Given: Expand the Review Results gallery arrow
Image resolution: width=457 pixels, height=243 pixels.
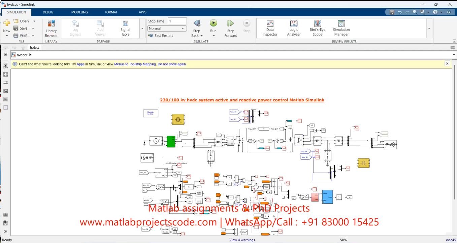Looking at the screenshot, I should (429, 29).
